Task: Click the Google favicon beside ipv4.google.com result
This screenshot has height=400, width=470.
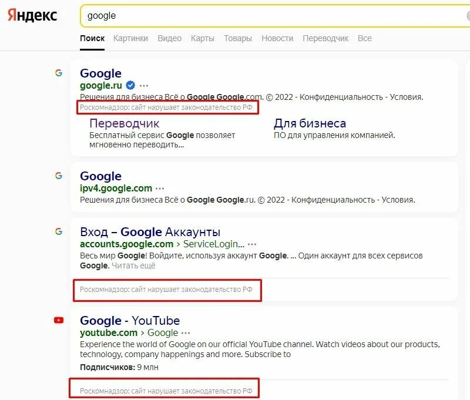Action: pos(59,176)
